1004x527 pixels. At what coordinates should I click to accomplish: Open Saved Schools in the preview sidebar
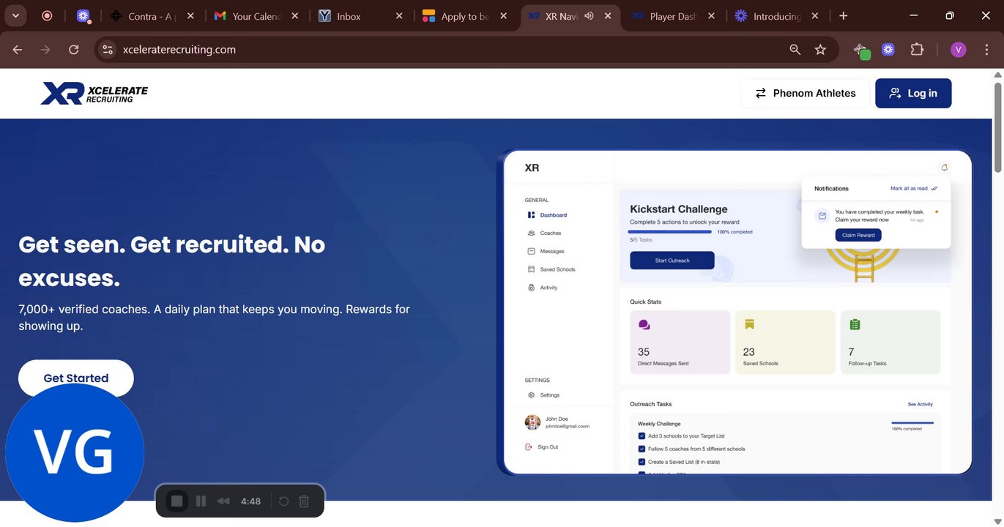(x=551, y=269)
